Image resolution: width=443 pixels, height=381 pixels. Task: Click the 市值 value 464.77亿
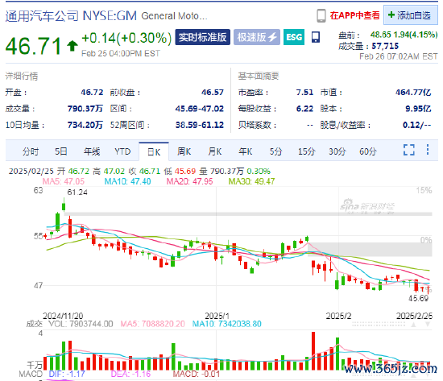[413, 93]
